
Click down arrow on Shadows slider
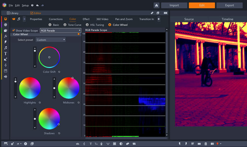[35, 128]
